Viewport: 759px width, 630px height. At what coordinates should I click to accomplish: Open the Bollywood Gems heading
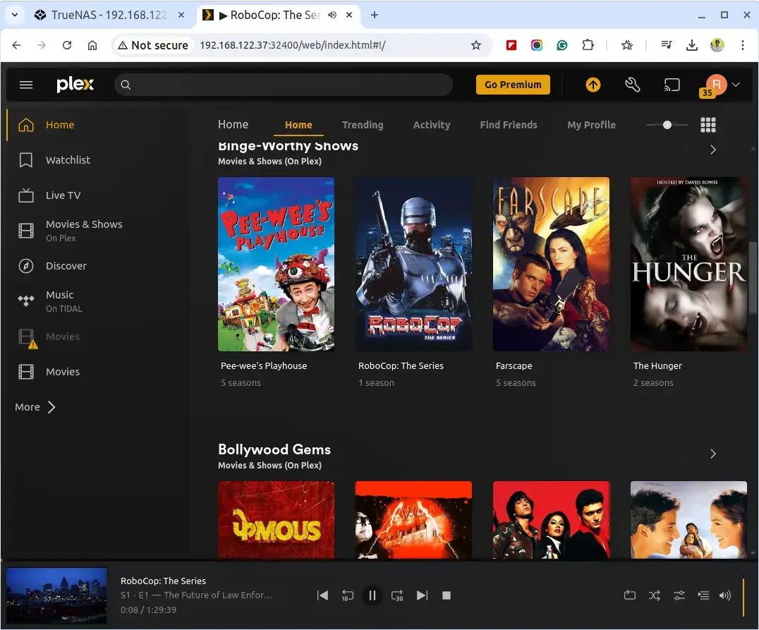[x=274, y=449]
